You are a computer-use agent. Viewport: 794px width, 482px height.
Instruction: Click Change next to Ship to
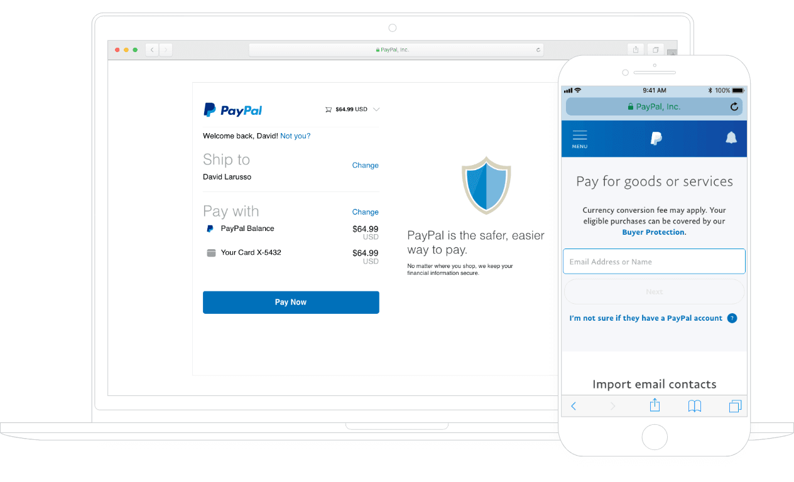tap(365, 165)
